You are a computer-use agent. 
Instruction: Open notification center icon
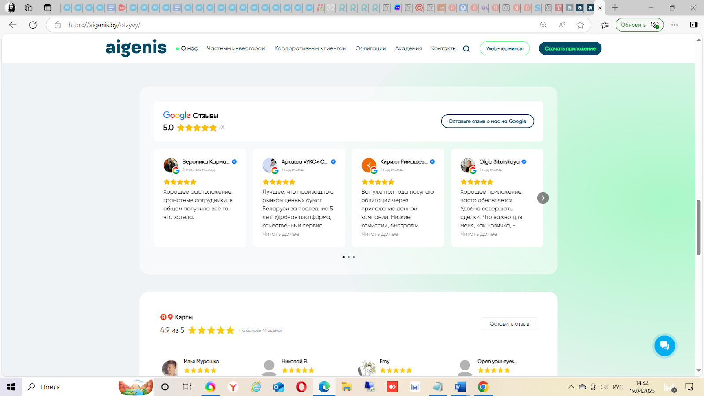pos(689,387)
